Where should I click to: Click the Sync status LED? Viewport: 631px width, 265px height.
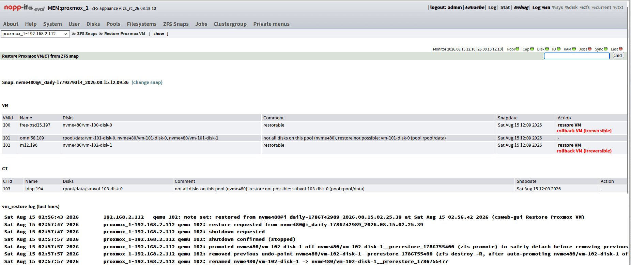click(606, 49)
